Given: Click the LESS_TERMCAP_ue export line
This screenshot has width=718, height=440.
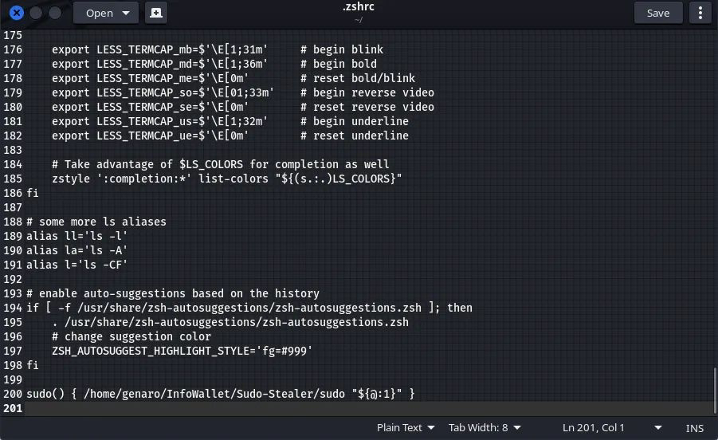Looking at the screenshot, I should coord(230,136).
